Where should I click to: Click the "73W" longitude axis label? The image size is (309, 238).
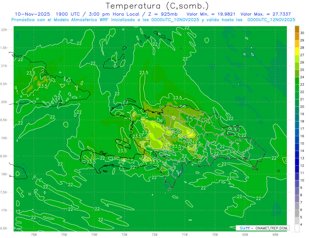[x=124, y=234]
